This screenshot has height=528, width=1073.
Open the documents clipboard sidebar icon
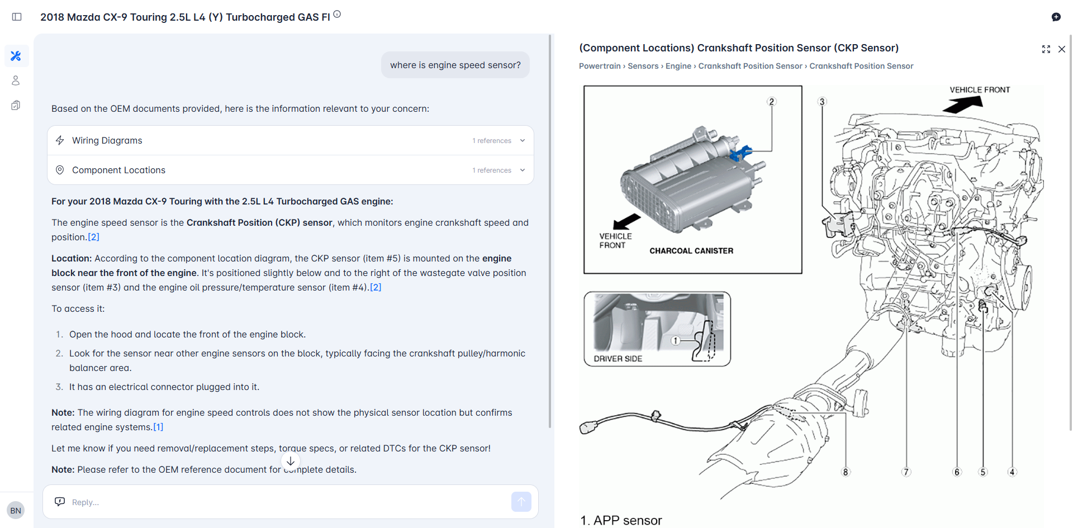click(16, 105)
